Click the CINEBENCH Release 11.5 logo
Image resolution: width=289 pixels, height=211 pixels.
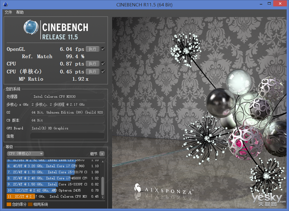point(56,30)
